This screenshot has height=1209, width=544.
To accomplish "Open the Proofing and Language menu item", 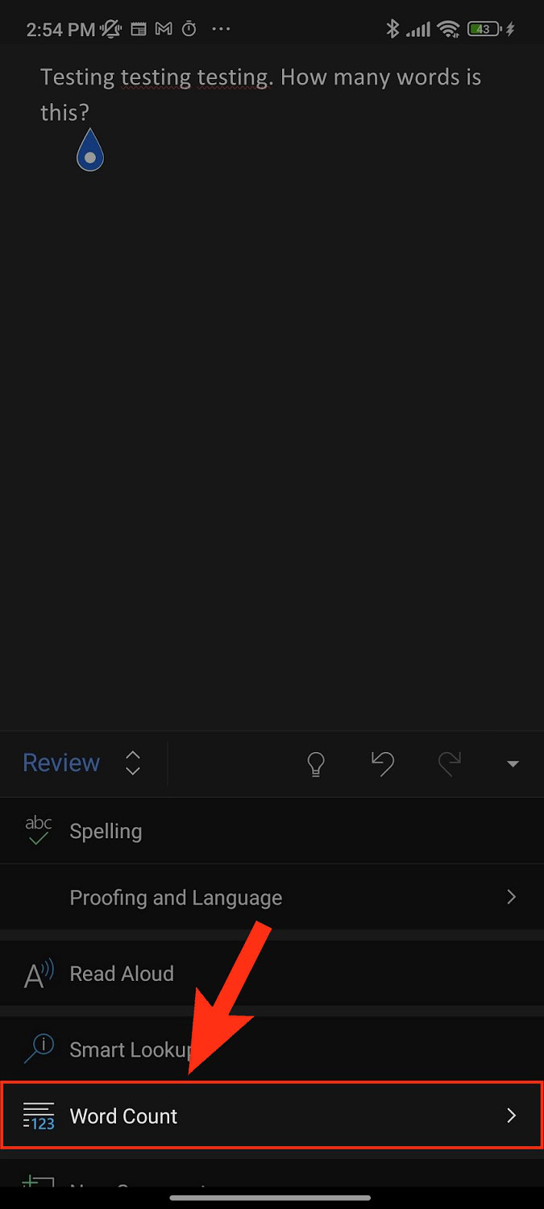I will coord(176,898).
